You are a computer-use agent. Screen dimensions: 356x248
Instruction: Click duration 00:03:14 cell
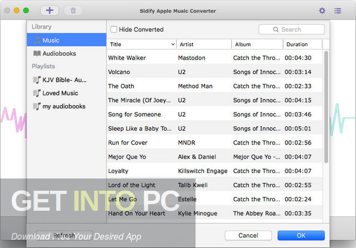[298, 72]
